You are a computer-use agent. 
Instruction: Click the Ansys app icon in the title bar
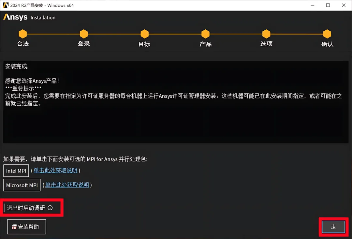pos(6,5)
